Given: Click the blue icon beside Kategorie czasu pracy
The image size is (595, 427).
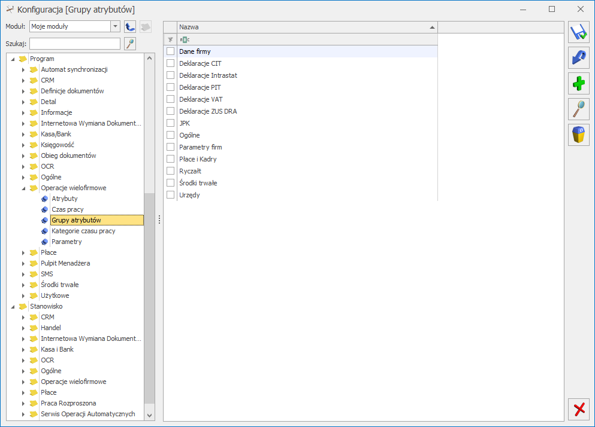Looking at the screenshot, I should click(45, 231).
